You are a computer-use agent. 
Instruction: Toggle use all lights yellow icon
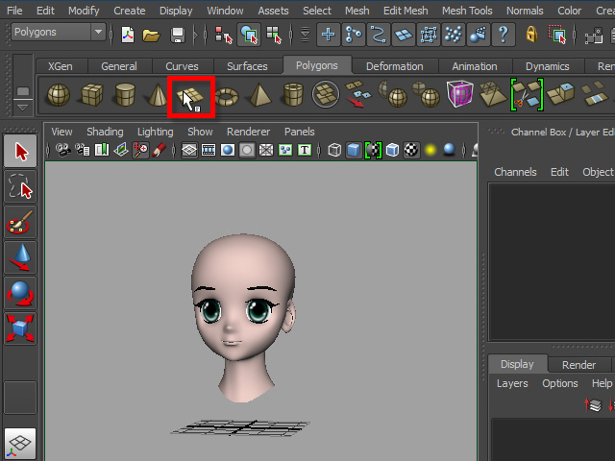pos(430,150)
